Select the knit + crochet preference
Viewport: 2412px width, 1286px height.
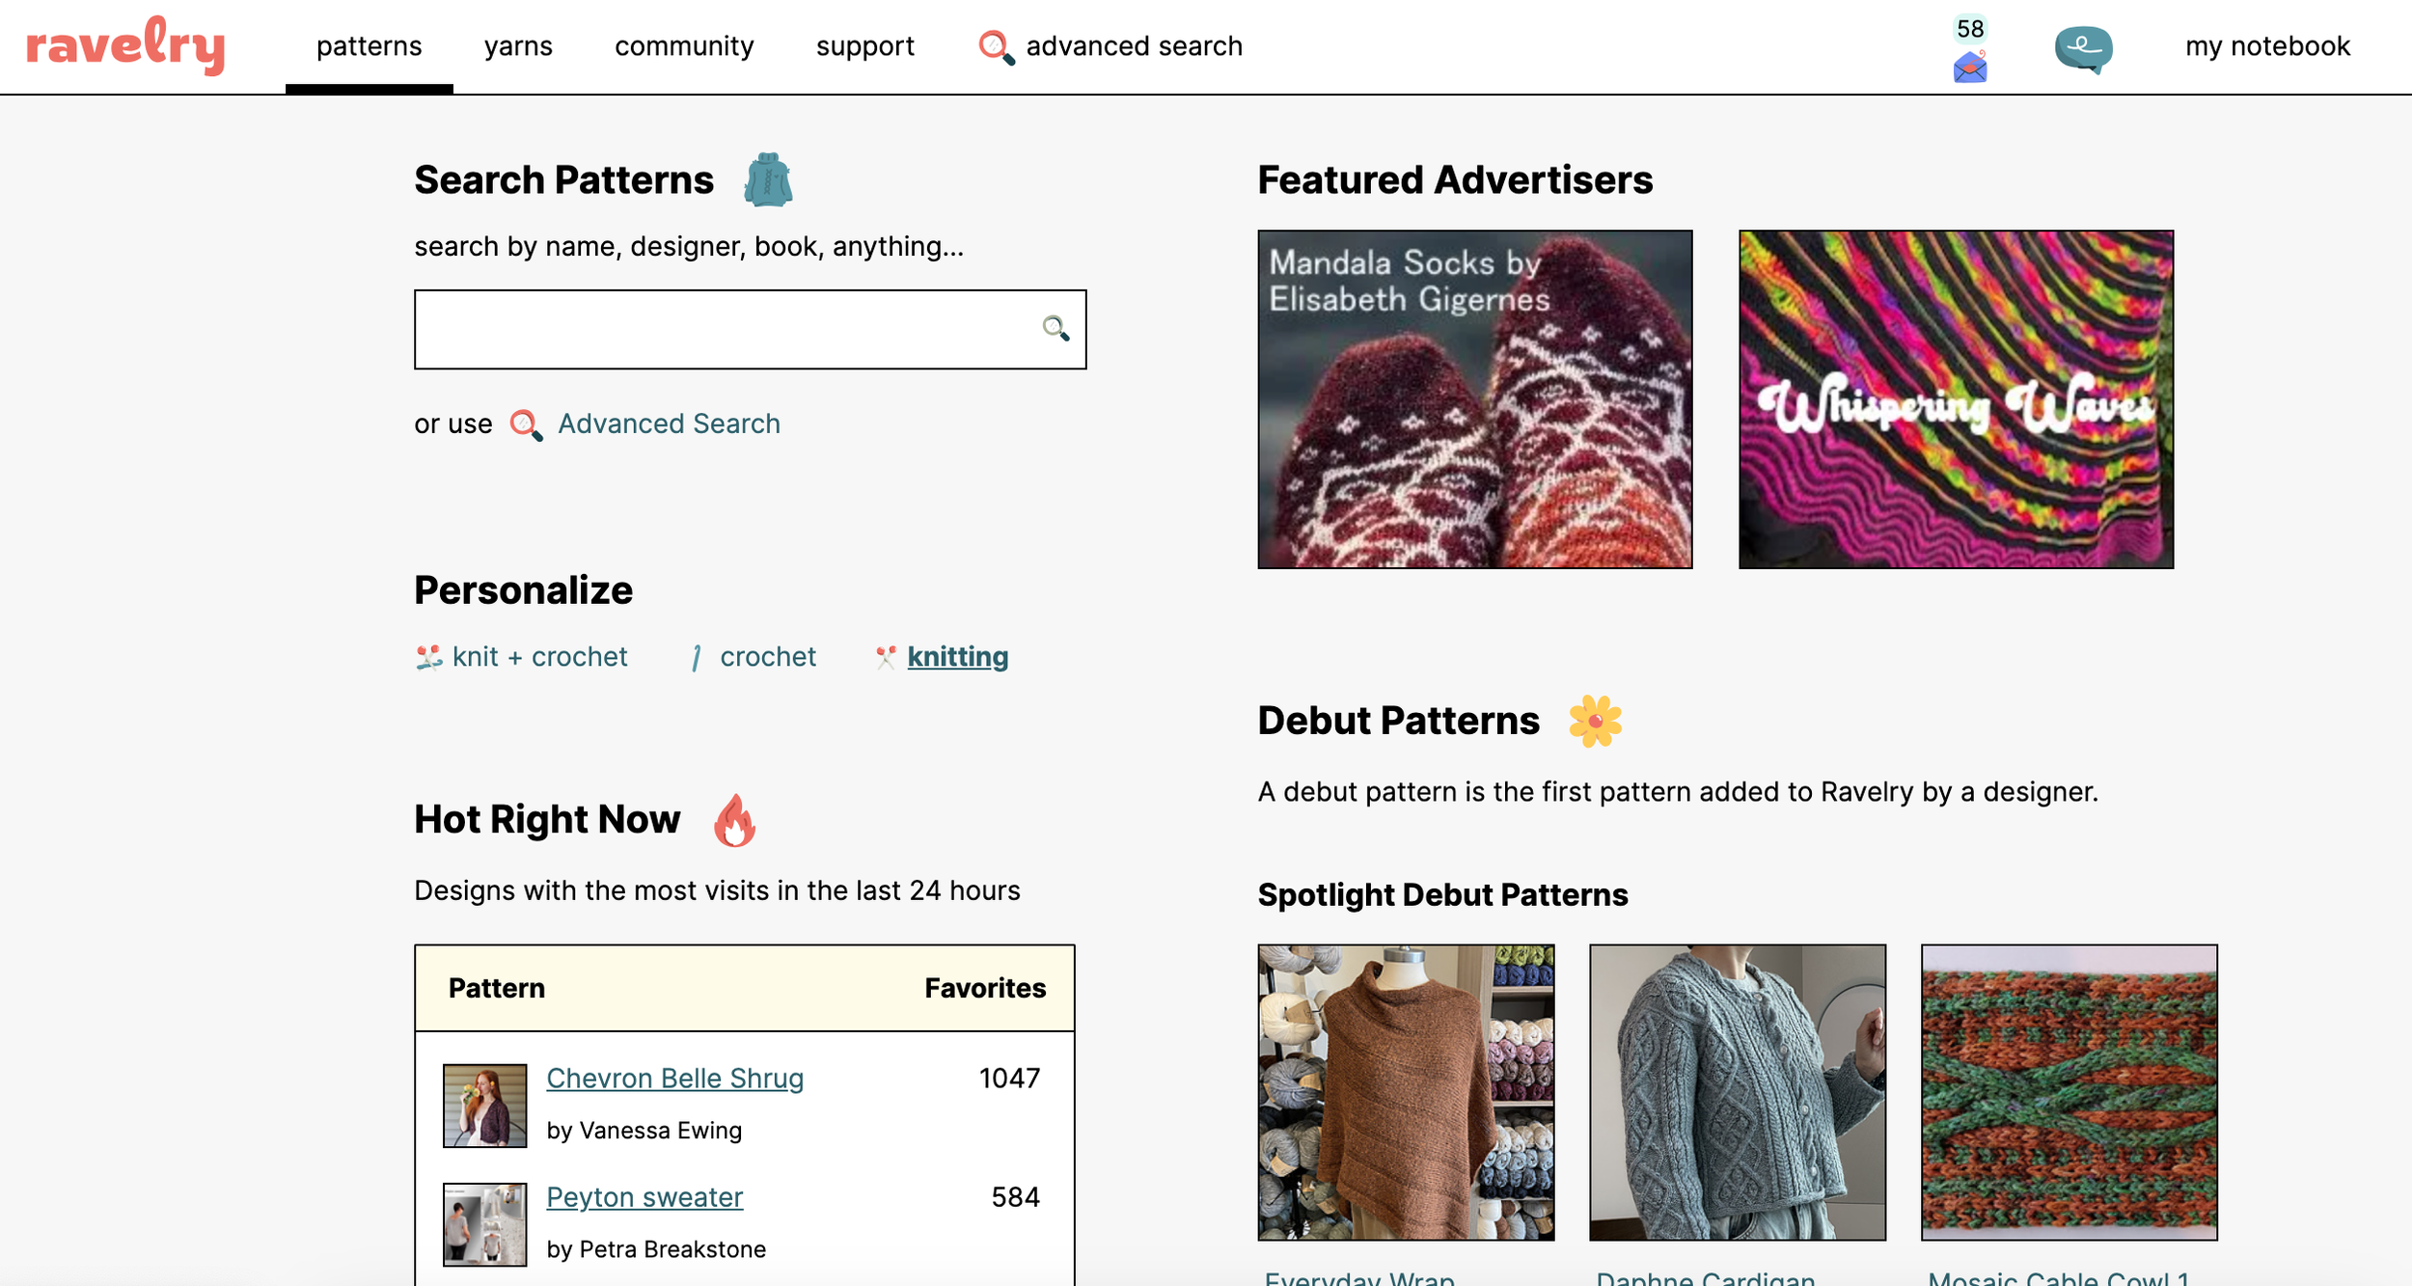point(522,657)
